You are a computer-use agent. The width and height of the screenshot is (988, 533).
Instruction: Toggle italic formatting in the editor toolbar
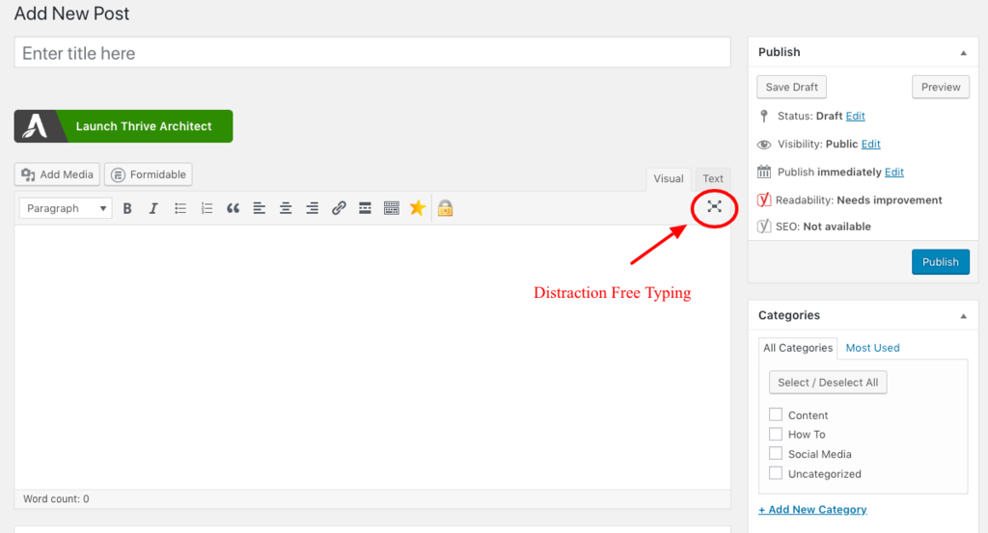[153, 208]
